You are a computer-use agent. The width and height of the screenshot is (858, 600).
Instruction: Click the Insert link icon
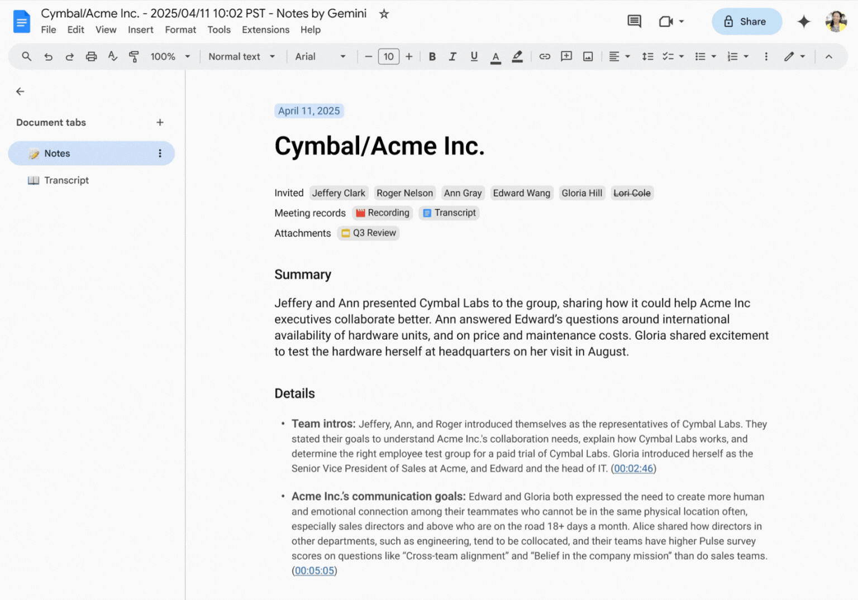tap(545, 56)
